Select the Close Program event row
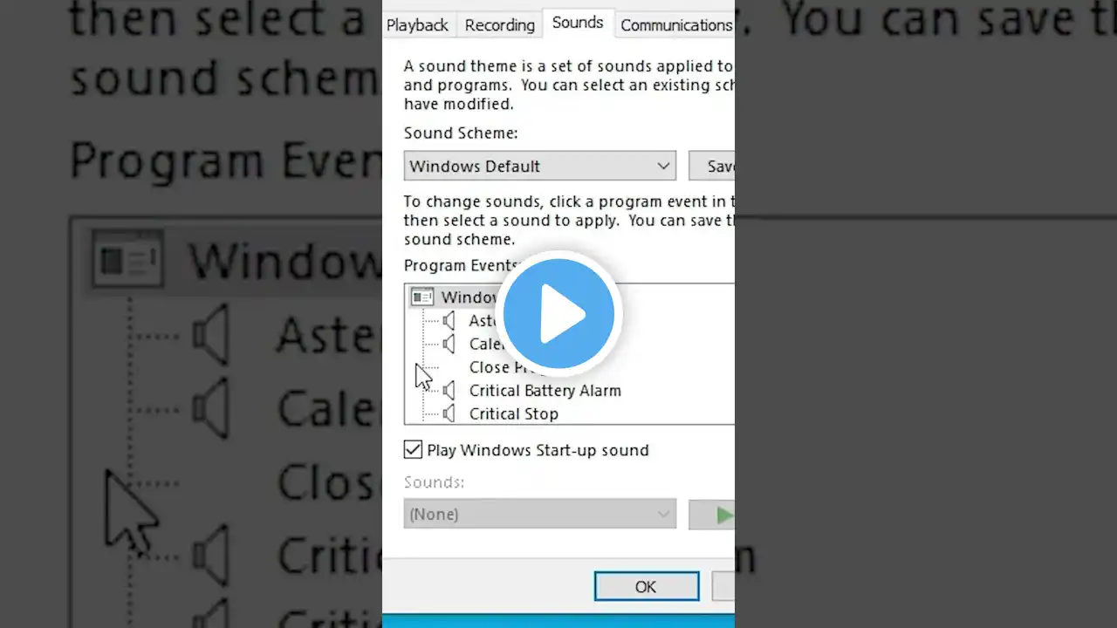The image size is (1117, 628). (x=509, y=367)
